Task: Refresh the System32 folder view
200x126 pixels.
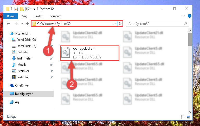Action: pos(120,24)
